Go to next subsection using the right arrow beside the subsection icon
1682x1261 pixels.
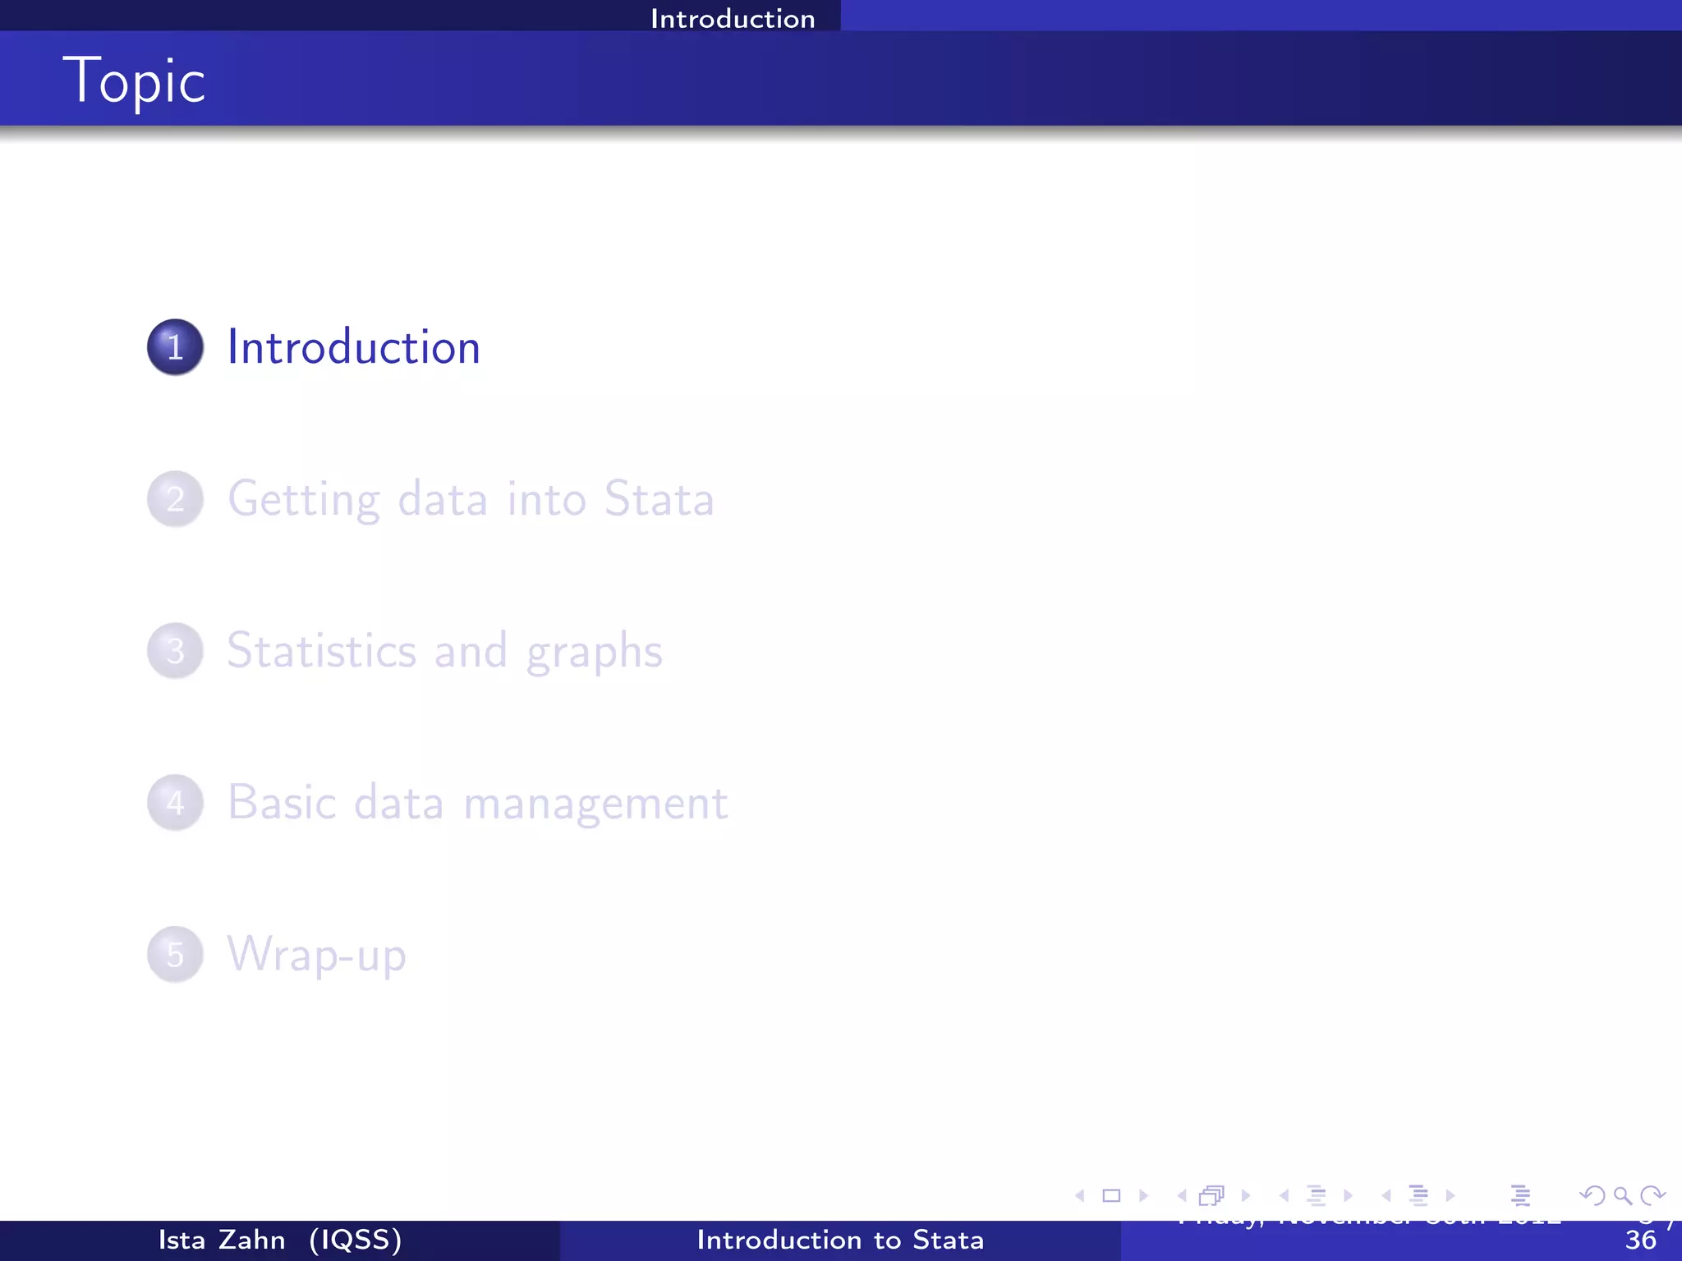click(x=1348, y=1195)
